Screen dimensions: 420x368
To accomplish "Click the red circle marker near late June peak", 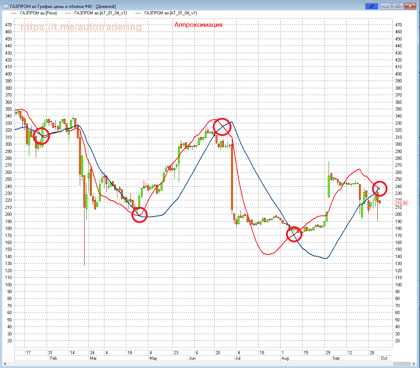I will click(x=221, y=126).
